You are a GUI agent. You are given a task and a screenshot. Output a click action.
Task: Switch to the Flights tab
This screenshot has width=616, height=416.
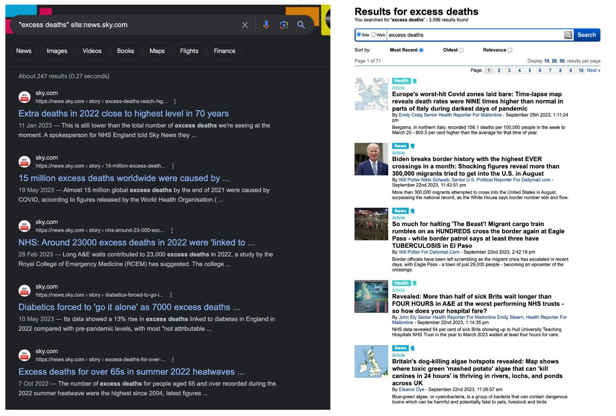pos(189,51)
